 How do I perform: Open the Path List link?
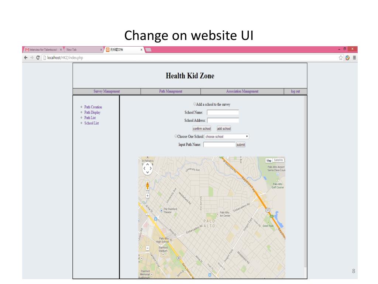tap(90, 118)
